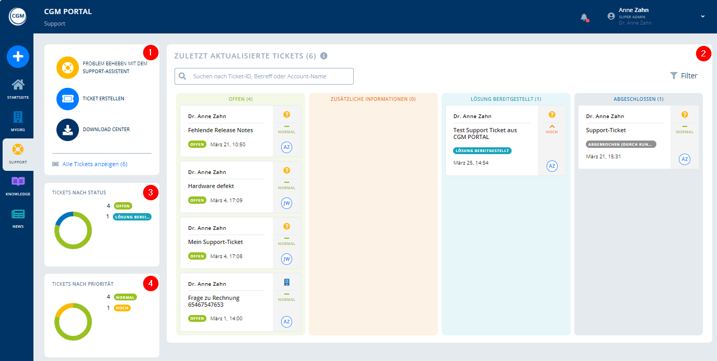
Task: Click the Download Center icon
Action: pos(67,130)
